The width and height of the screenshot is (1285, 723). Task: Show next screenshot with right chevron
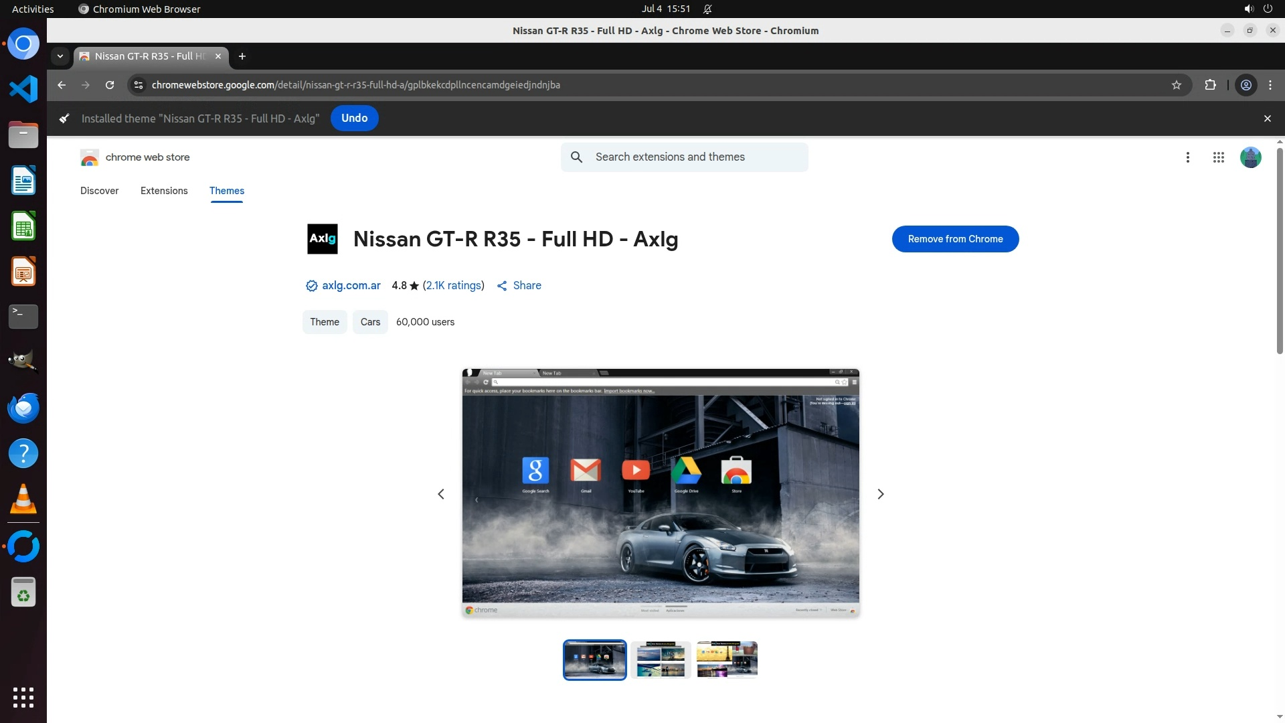[x=880, y=494]
